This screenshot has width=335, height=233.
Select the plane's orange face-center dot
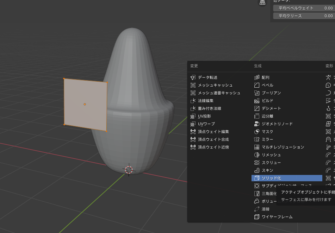pyautogui.click(x=85, y=104)
